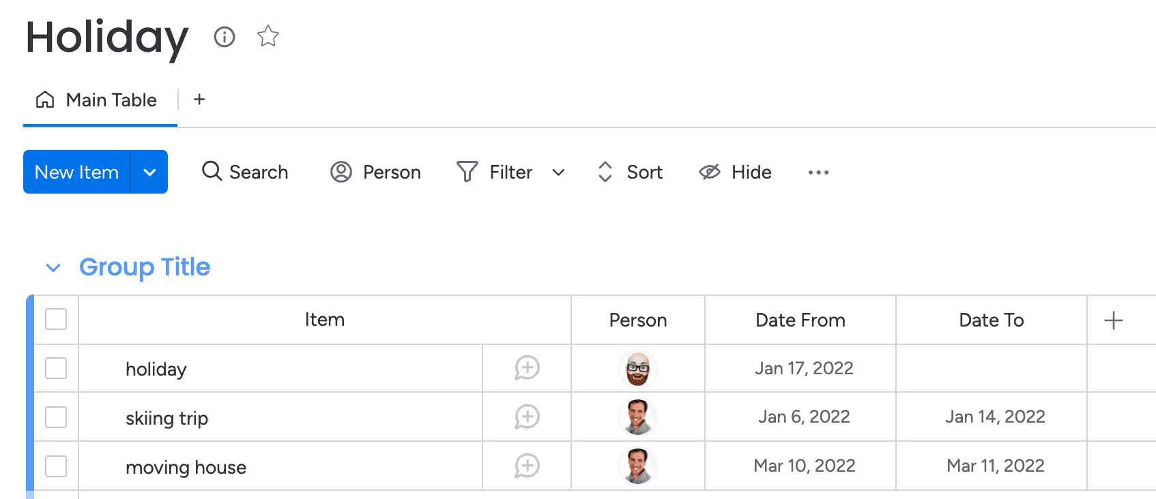Open Search in the toolbar
1156x499 pixels.
tap(245, 172)
